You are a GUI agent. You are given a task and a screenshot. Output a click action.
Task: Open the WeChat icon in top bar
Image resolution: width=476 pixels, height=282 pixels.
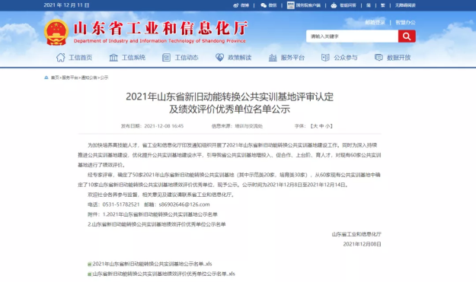click(264, 5)
